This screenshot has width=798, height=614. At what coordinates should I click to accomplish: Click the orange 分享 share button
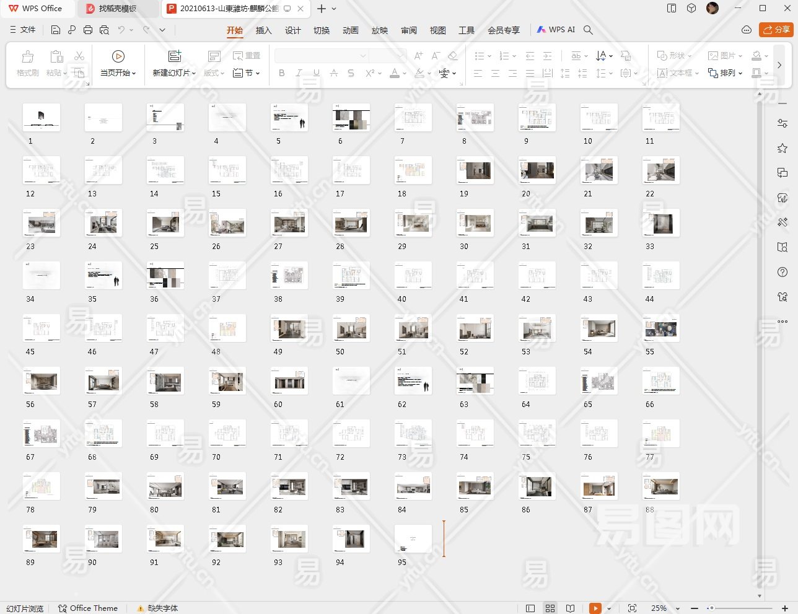click(776, 29)
